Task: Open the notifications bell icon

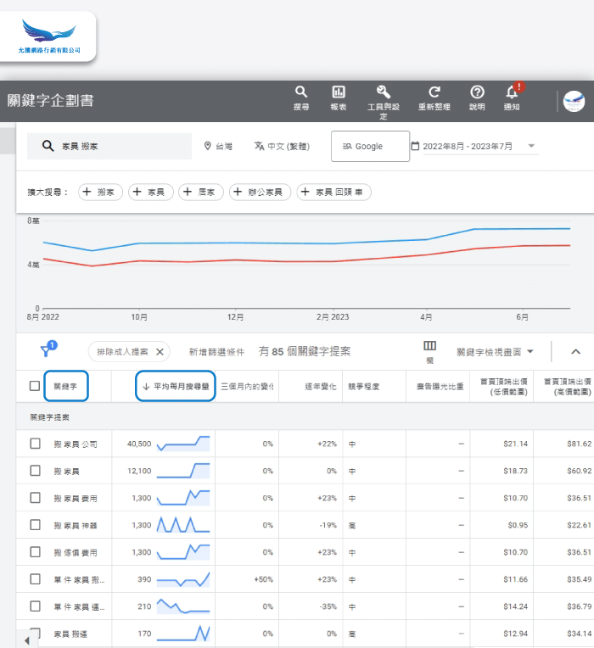Action: tap(512, 92)
